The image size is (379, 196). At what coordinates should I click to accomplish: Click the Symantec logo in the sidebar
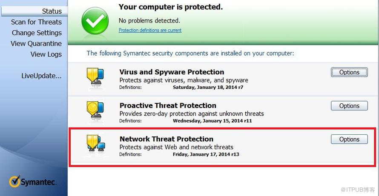pyautogui.click(x=33, y=182)
